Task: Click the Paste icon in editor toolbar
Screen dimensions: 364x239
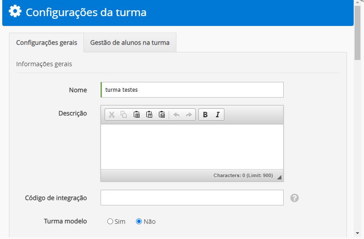Action: tap(136, 115)
